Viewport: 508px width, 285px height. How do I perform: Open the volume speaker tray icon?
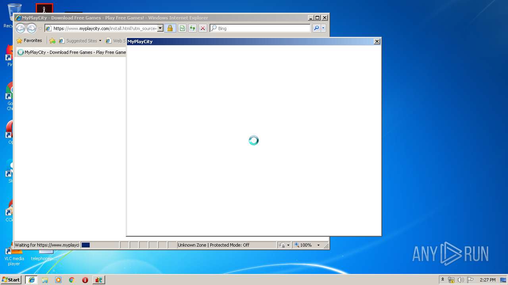click(x=461, y=279)
